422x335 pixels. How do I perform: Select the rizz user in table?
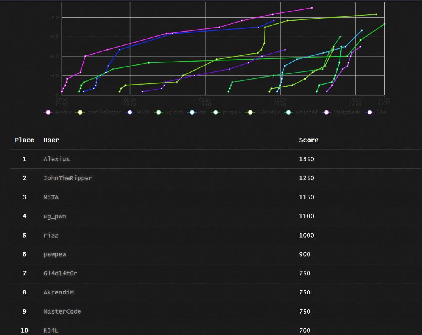point(51,235)
